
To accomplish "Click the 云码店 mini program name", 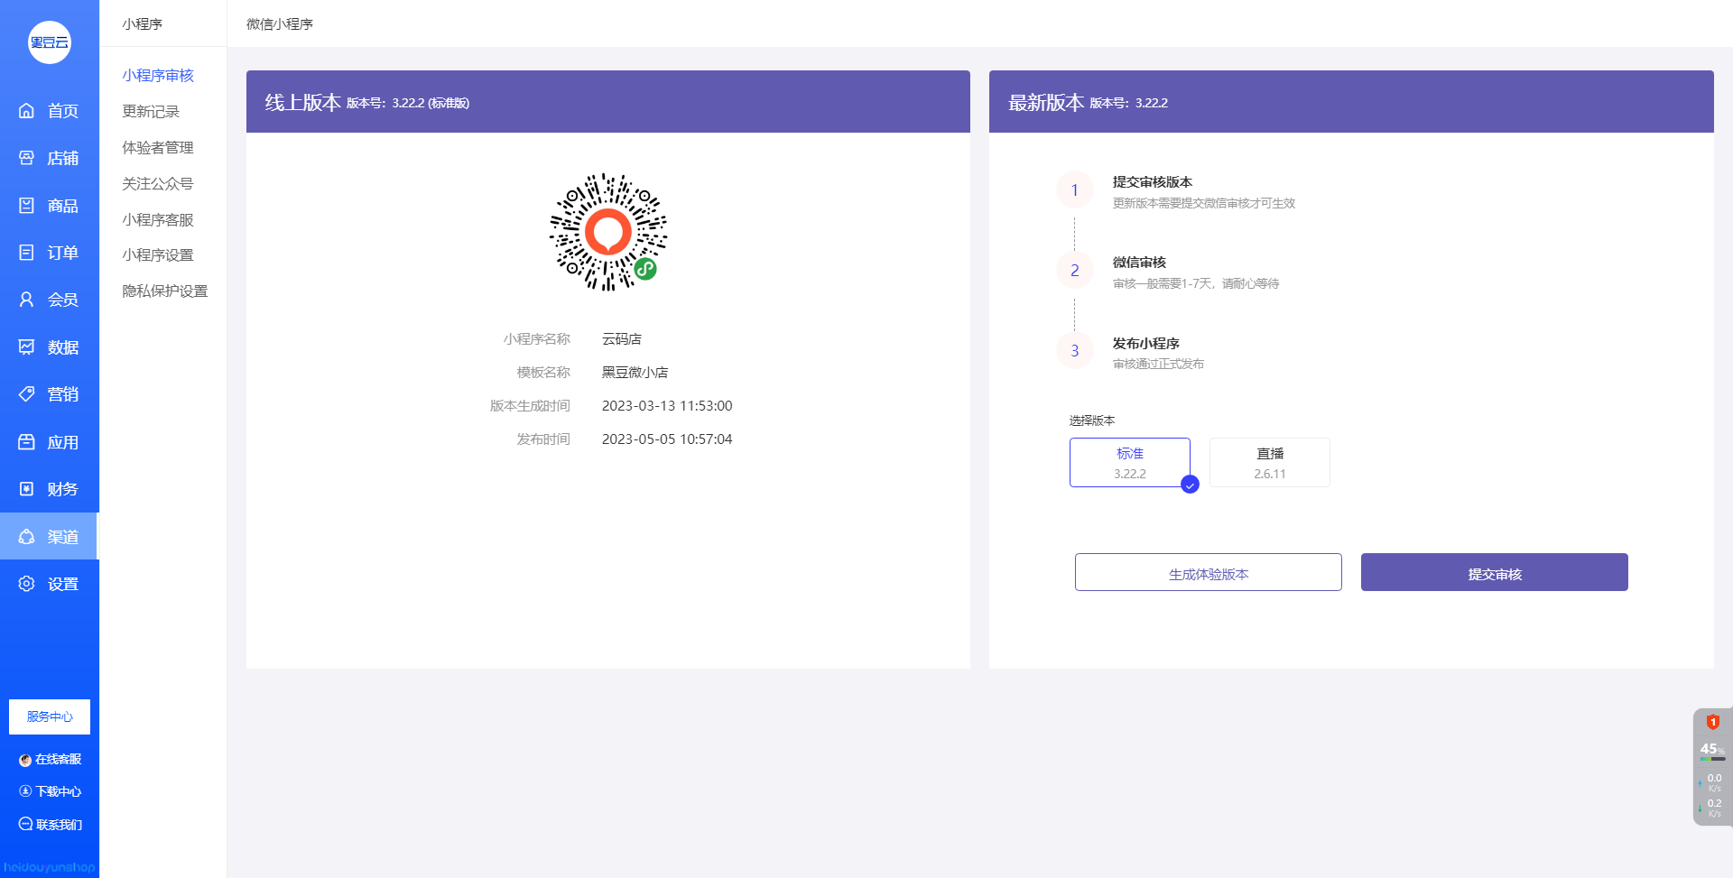I will click(622, 339).
